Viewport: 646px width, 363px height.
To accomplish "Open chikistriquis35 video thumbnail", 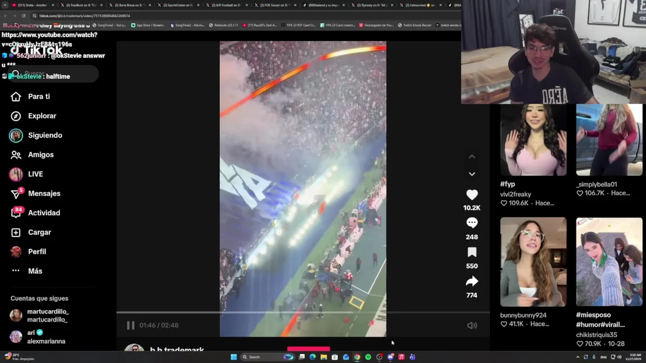I will [609, 262].
